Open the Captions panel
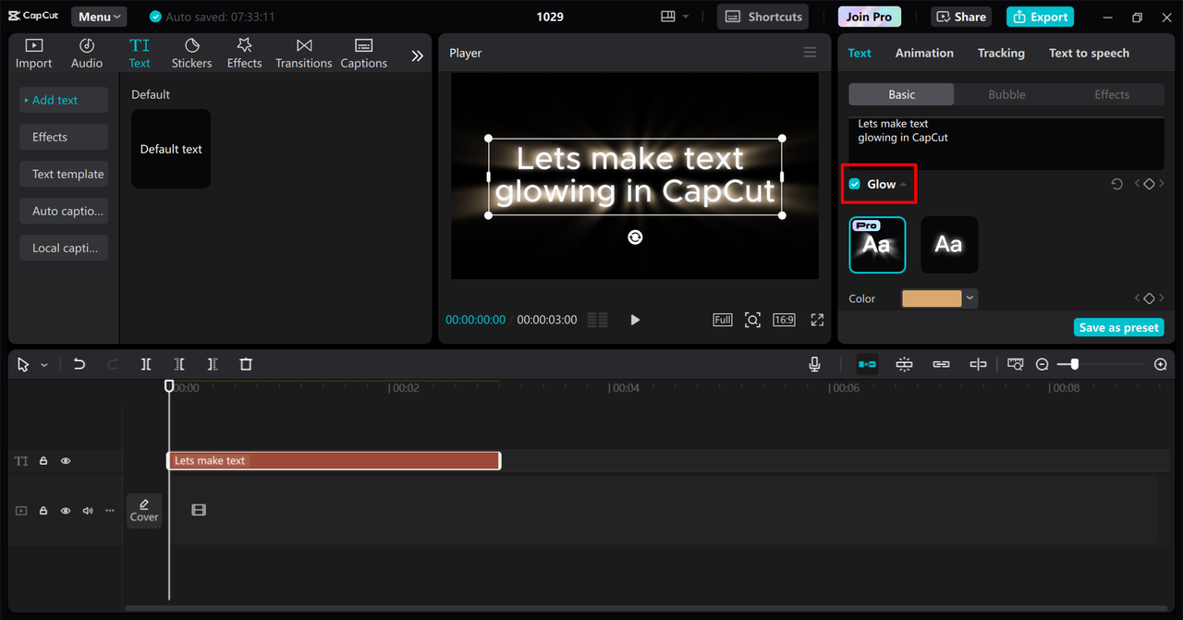1183x620 pixels. (363, 54)
